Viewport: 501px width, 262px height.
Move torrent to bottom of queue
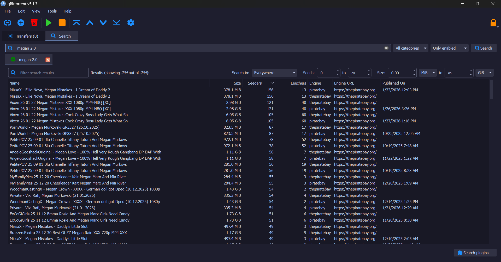click(116, 23)
